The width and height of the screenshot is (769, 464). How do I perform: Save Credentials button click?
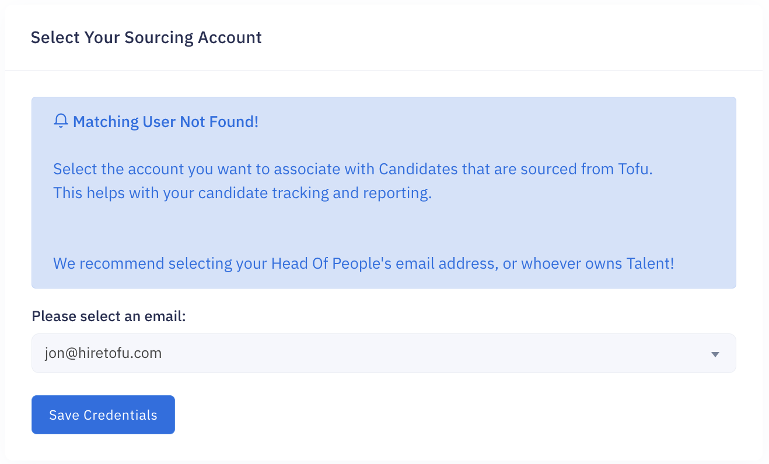pyautogui.click(x=103, y=414)
